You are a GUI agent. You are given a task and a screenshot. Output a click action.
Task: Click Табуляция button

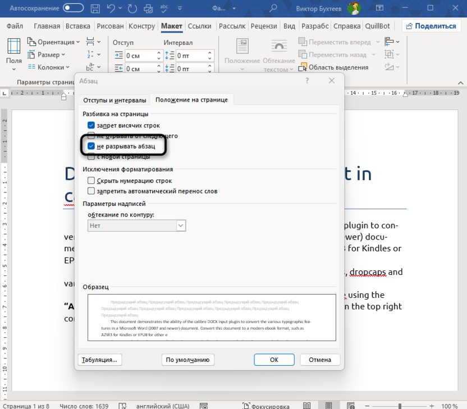pos(100,360)
